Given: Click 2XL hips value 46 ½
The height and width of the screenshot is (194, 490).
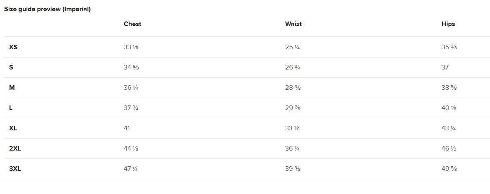Looking at the screenshot, I should tap(449, 148).
